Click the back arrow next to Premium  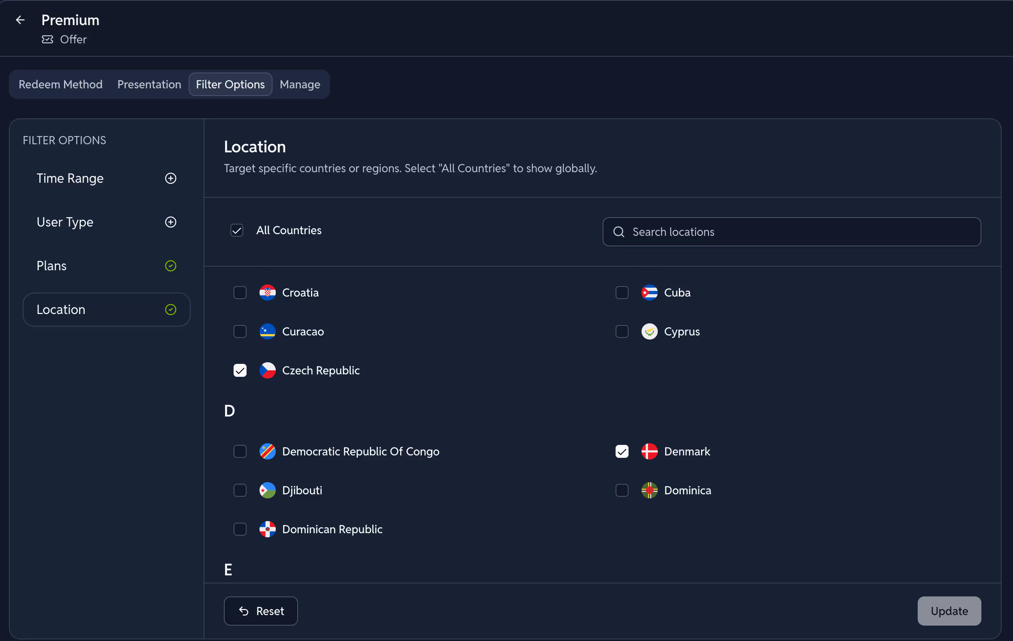point(20,20)
